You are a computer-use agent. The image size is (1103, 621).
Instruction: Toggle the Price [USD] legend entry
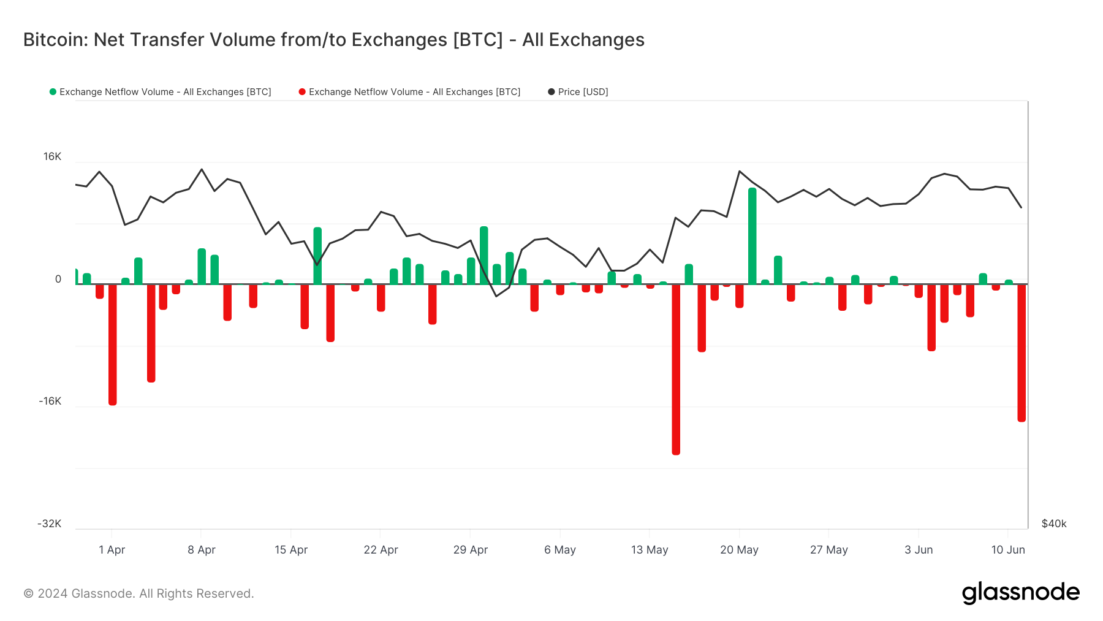[x=583, y=92]
